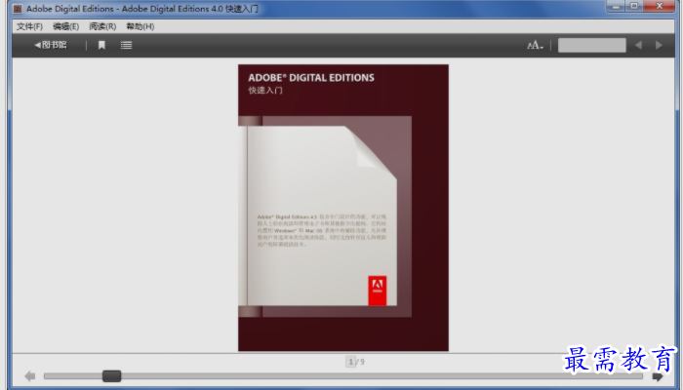
Task: Go to next search result arrow
Action: click(659, 45)
